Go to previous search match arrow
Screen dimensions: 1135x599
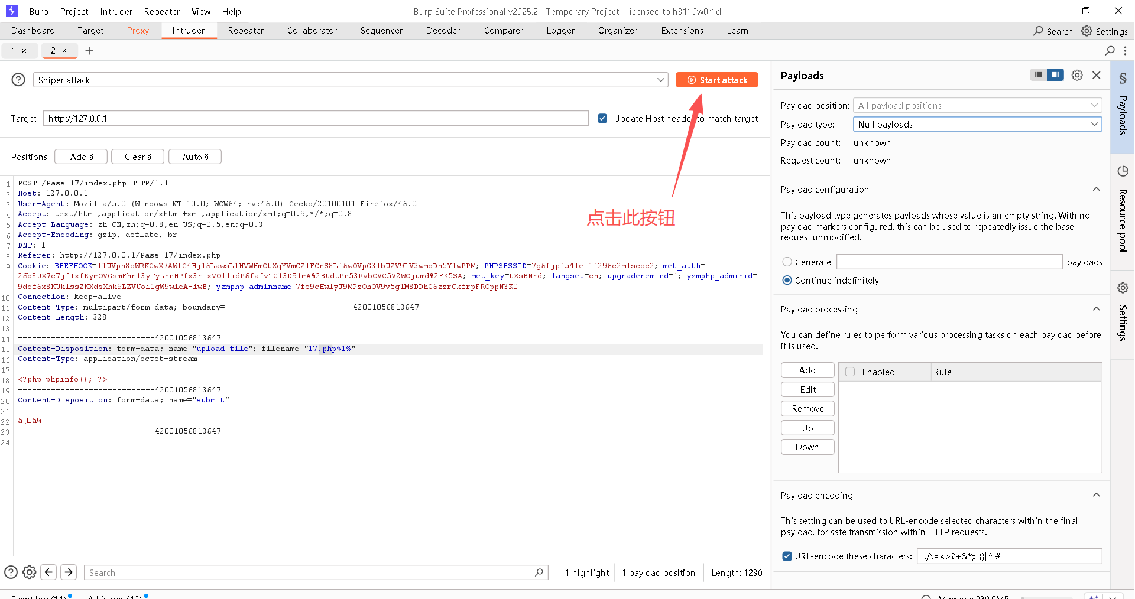pyautogui.click(x=49, y=572)
